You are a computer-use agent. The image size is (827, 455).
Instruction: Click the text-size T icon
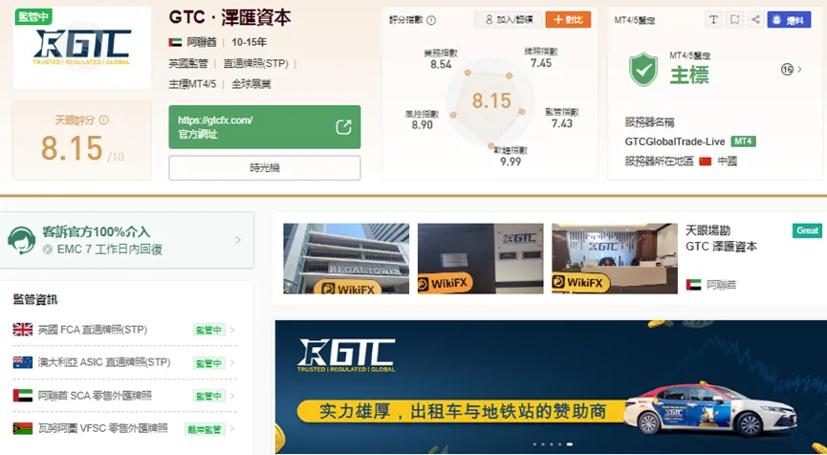pyautogui.click(x=713, y=19)
